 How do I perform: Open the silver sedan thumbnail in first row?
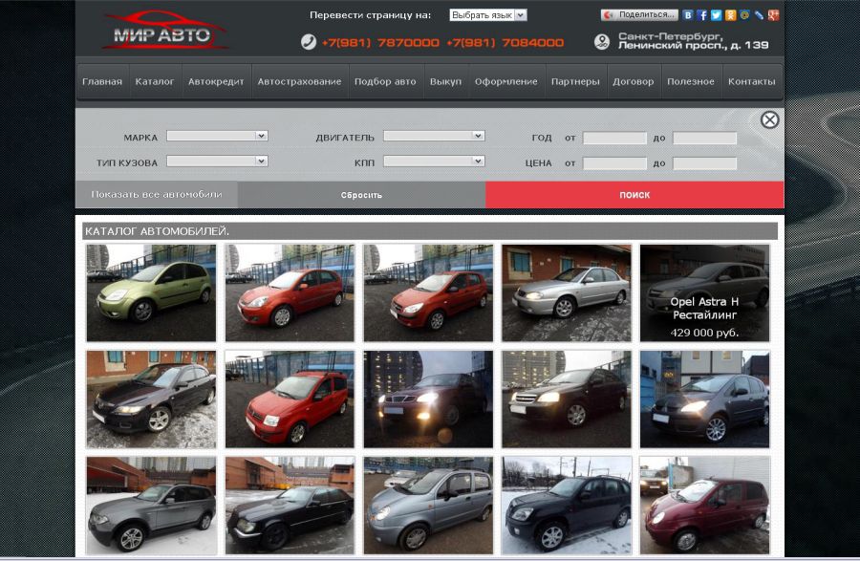pos(567,292)
